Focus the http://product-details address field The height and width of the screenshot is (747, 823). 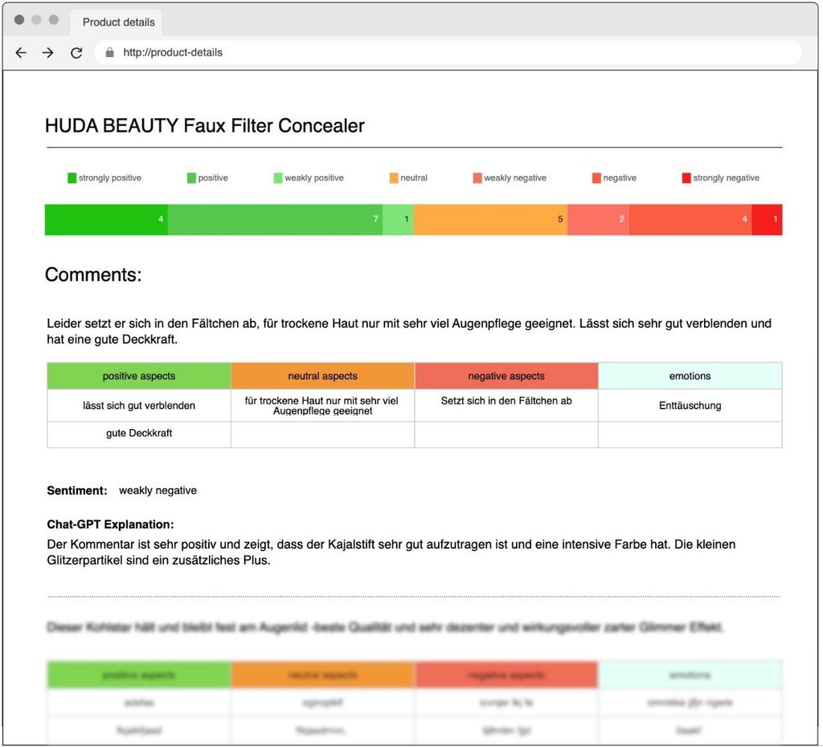point(448,52)
